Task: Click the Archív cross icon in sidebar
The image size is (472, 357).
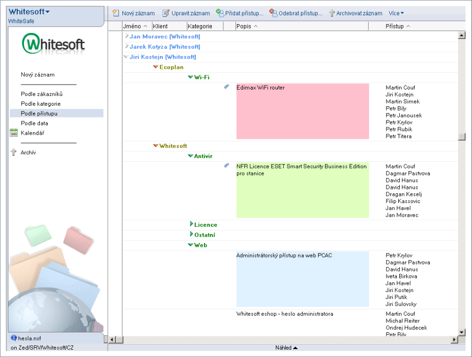Action: click(x=14, y=152)
